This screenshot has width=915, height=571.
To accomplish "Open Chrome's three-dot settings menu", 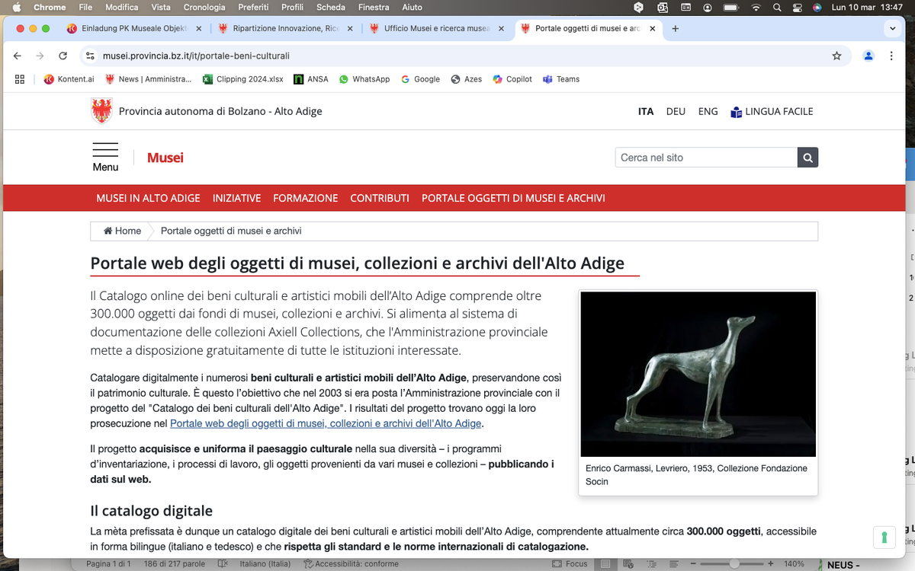I will [891, 56].
